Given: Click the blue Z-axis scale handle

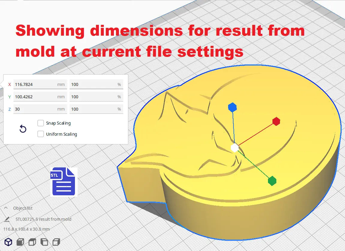Looking at the screenshot, I should coord(232,107).
